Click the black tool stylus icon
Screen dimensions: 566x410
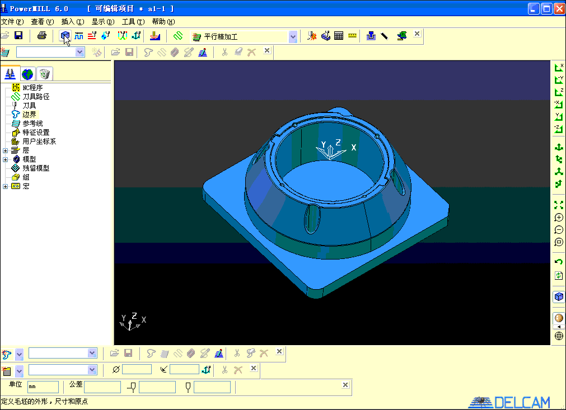click(385, 36)
